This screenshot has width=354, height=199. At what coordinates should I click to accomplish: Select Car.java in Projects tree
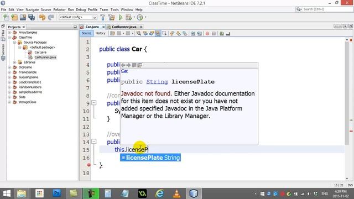pyautogui.click(x=40, y=53)
